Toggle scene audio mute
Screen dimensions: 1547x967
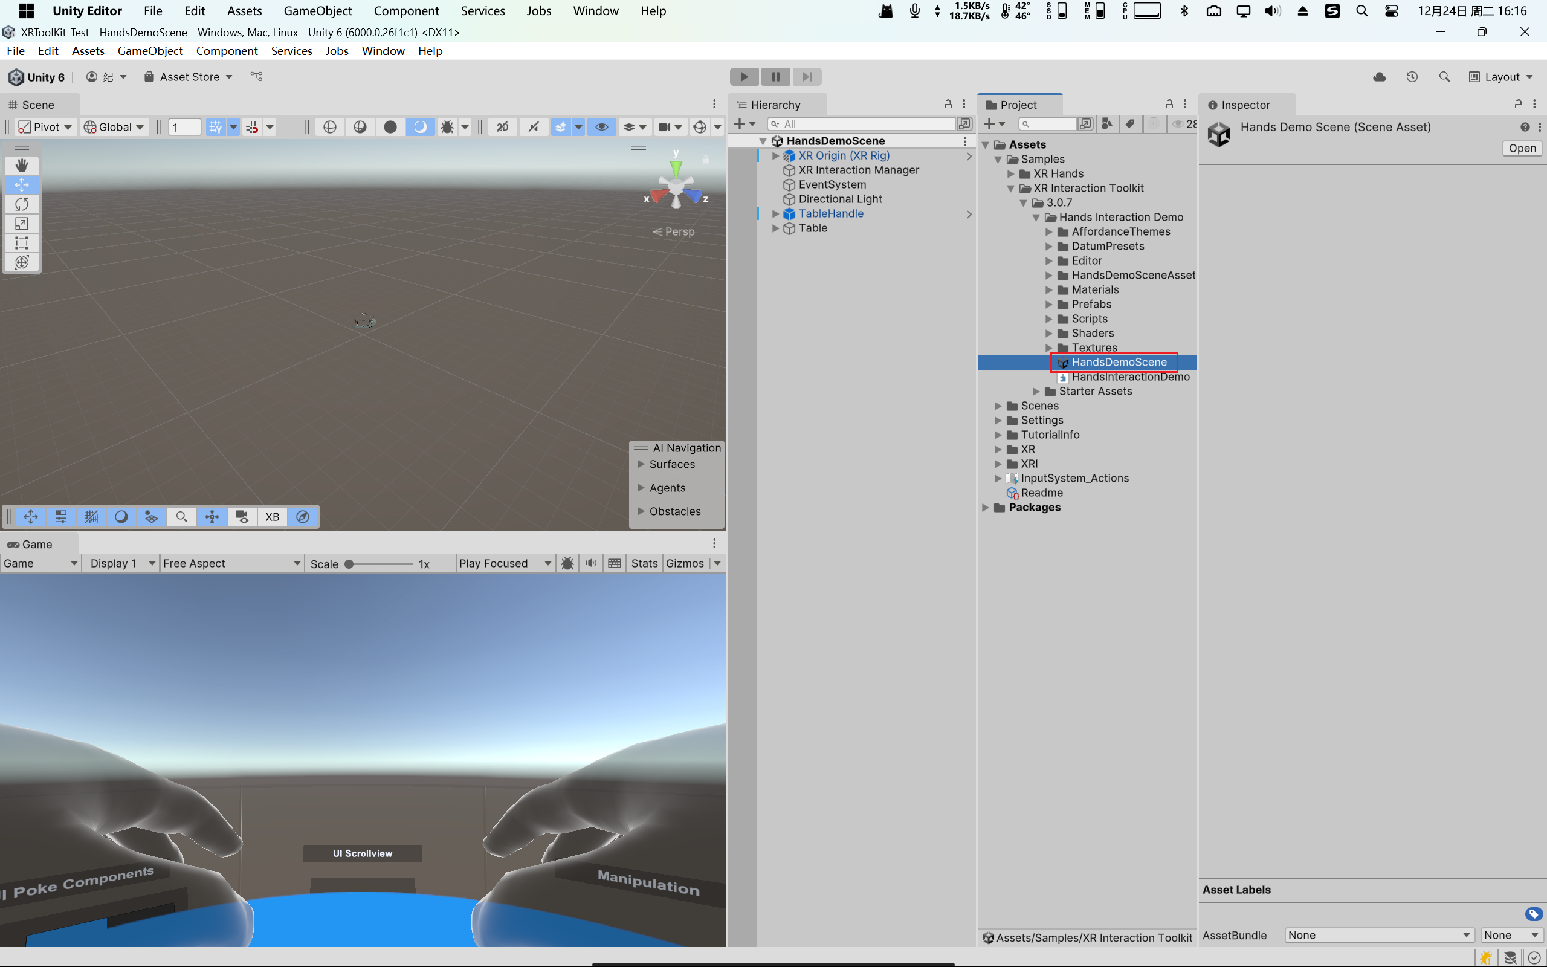tap(533, 127)
